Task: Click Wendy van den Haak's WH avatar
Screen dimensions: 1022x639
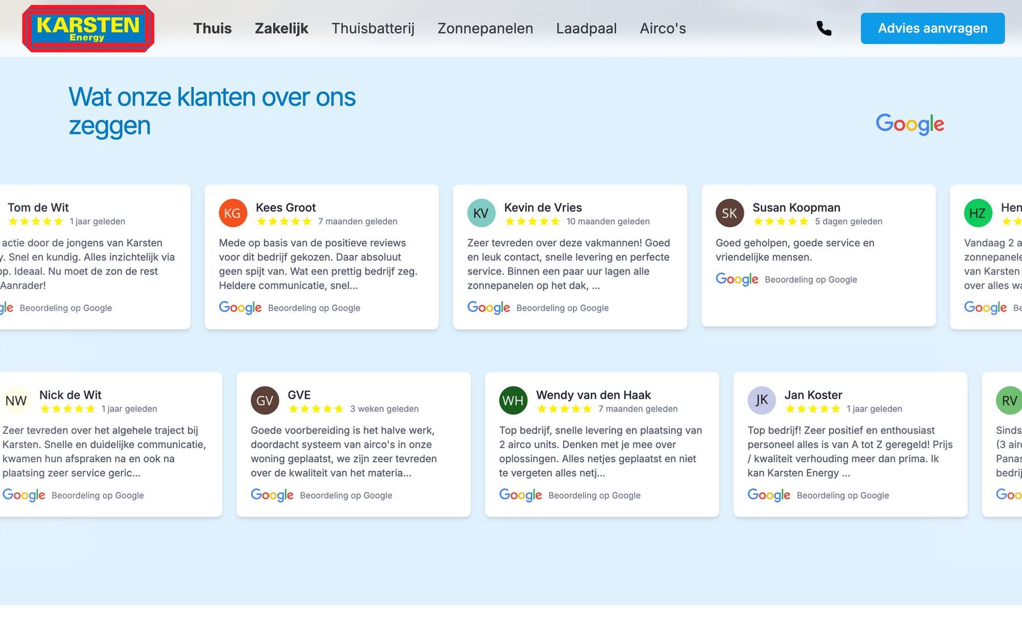Action: pyautogui.click(x=513, y=400)
